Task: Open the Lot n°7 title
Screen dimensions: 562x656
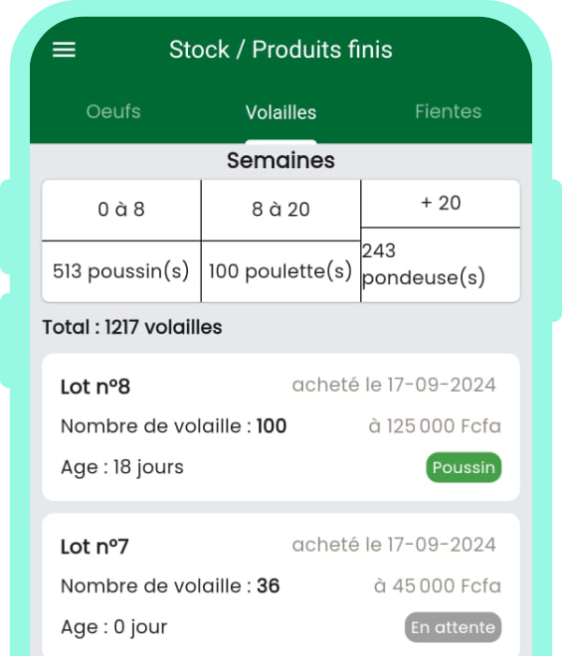Action: pyautogui.click(x=94, y=547)
